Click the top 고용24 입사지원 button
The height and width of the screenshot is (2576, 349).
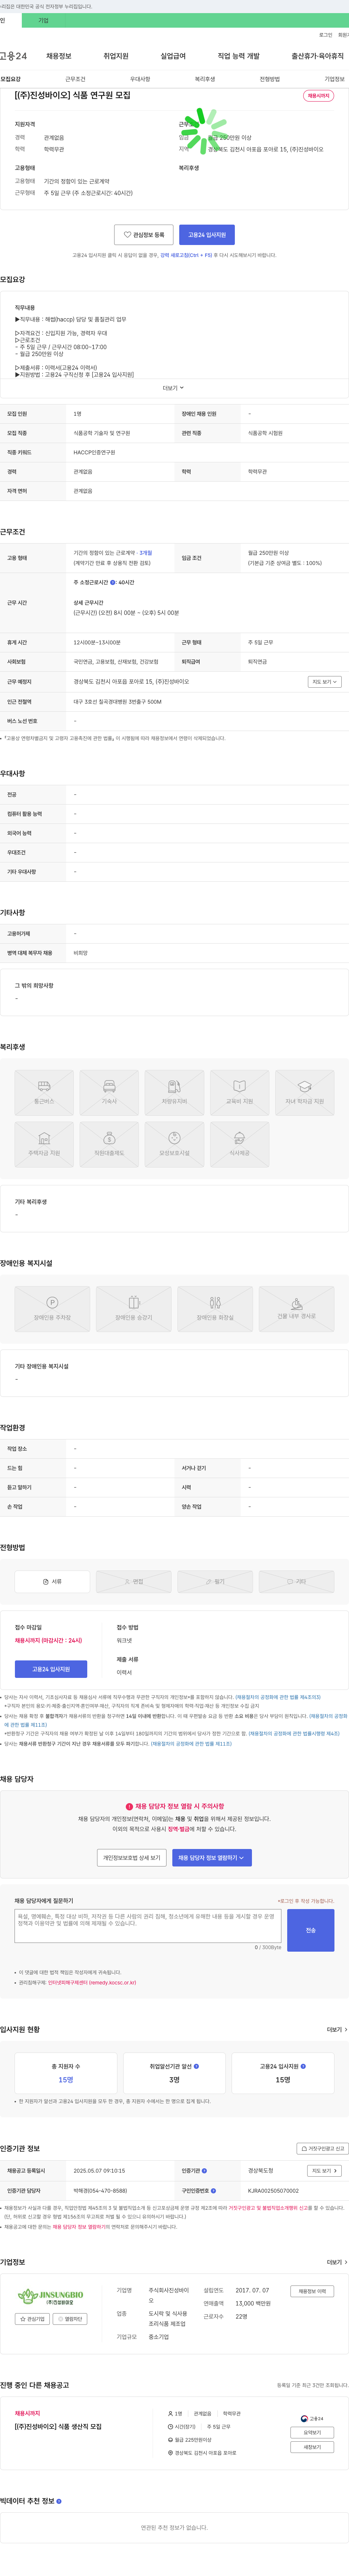(x=207, y=235)
